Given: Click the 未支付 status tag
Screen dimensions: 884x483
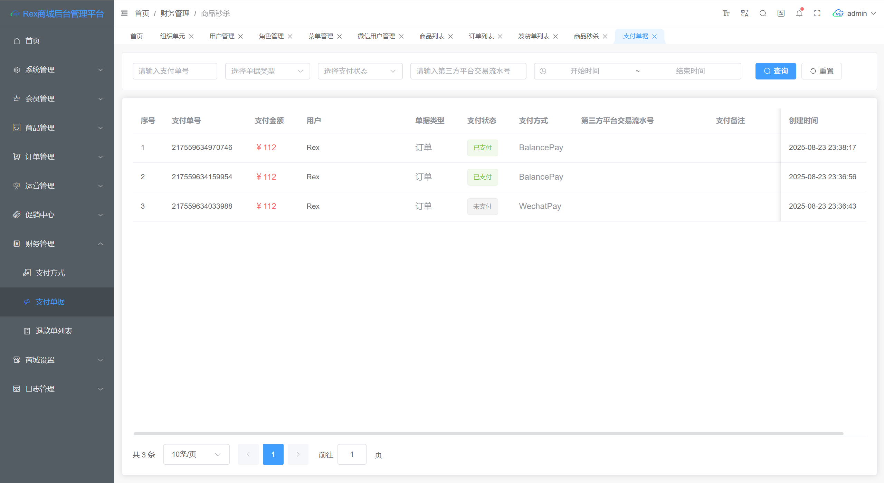Looking at the screenshot, I should 483,207.
